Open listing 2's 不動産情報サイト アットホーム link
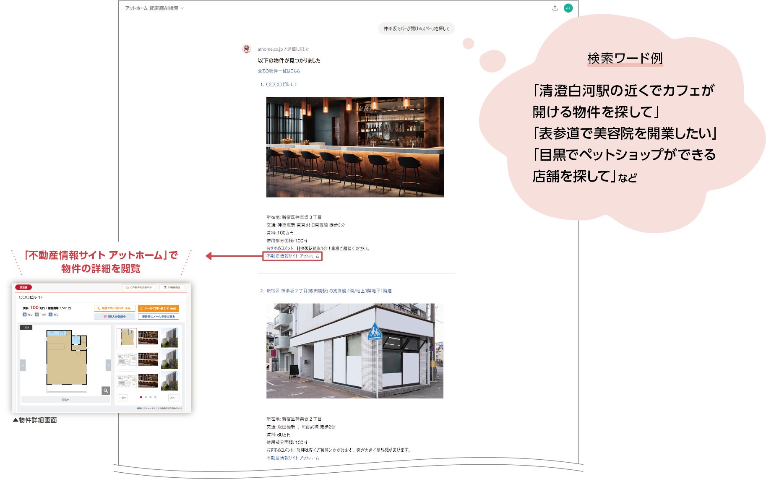This screenshot has height=479, width=766. (293, 458)
